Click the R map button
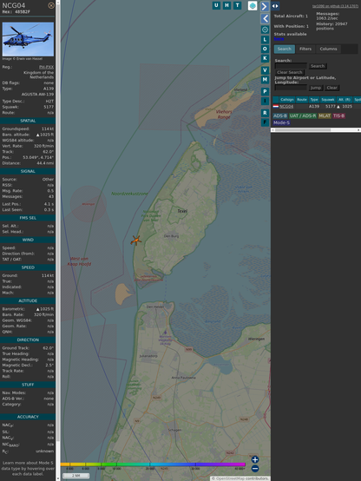The width and height of the screenshot is (361, 481). click(x=265, y=113)
